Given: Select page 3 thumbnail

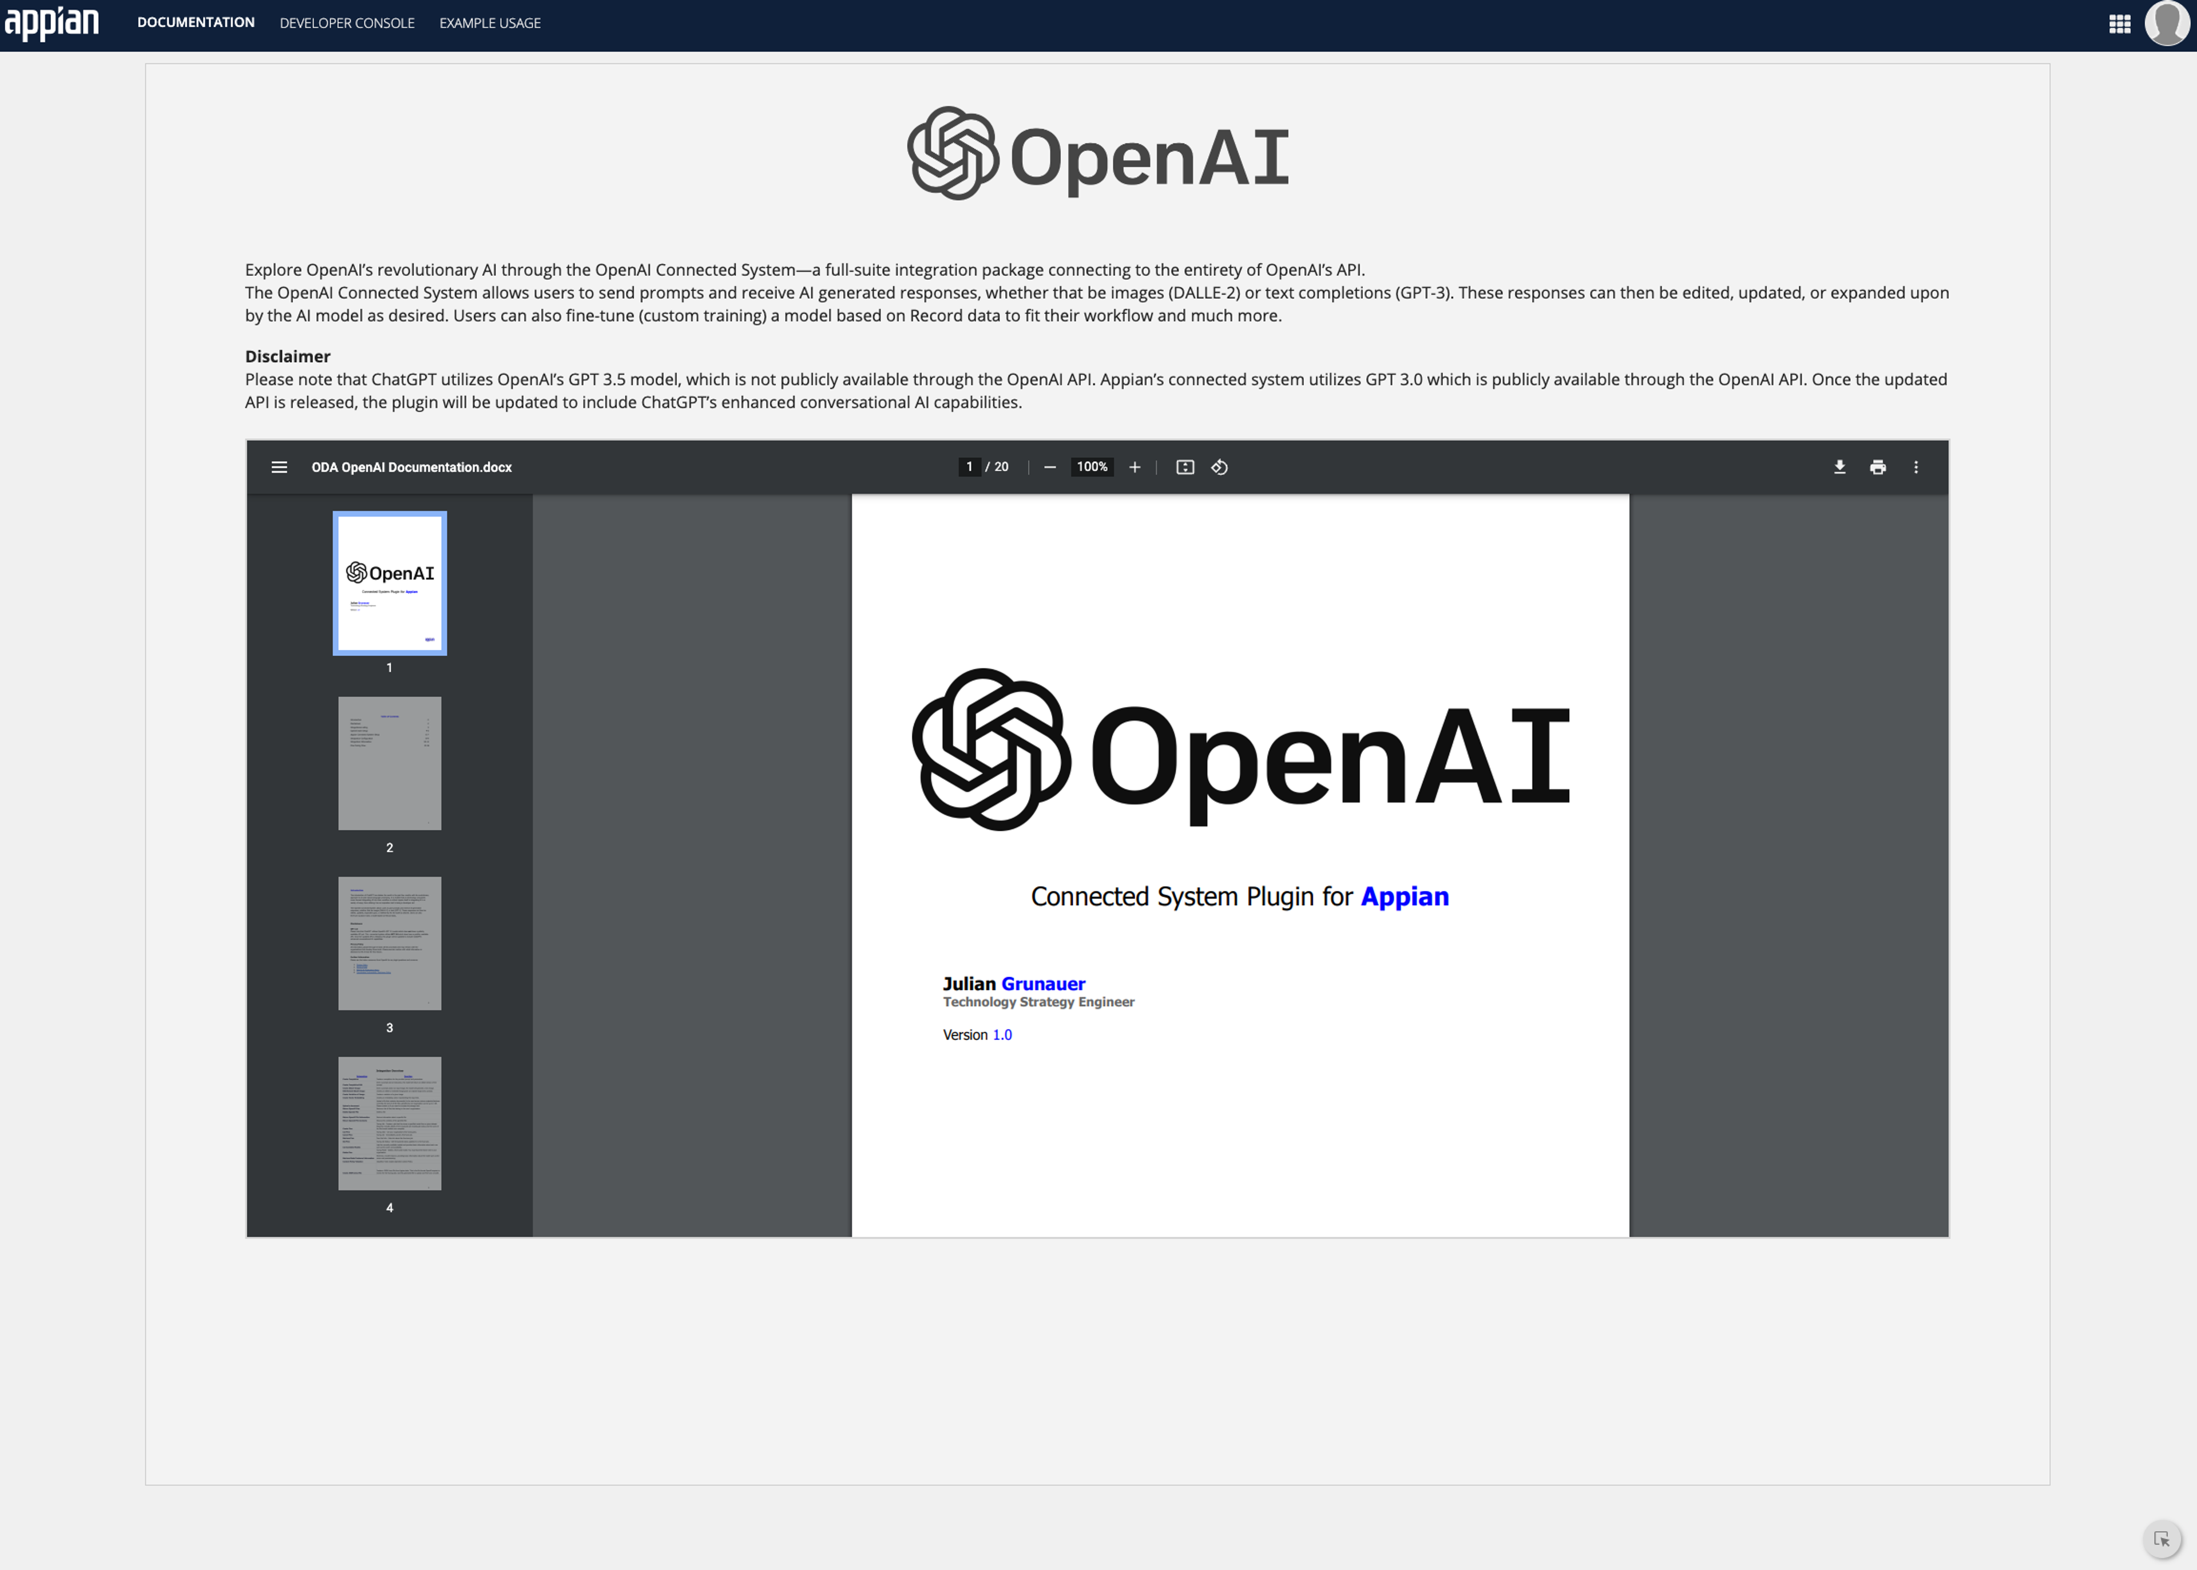Looking at the screenshot, I should tap(390, 943).
